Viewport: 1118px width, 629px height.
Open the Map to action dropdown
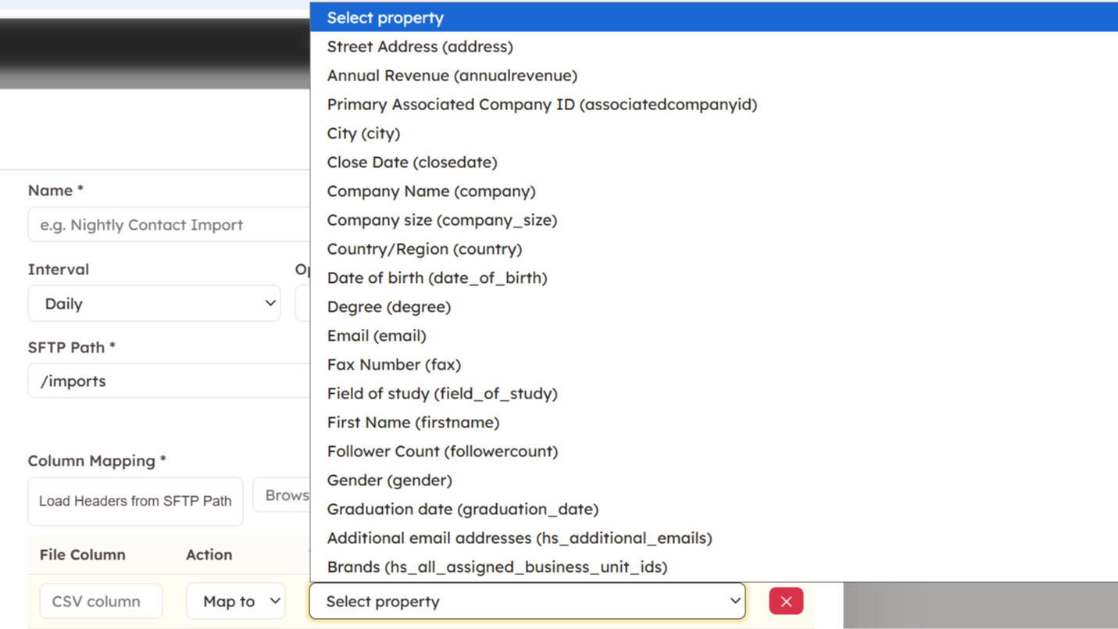click(x=236, y=601)
